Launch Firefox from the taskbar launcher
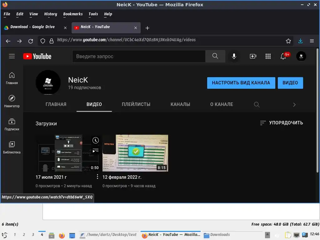Screen dimensions: 320x240 [62, 236]
